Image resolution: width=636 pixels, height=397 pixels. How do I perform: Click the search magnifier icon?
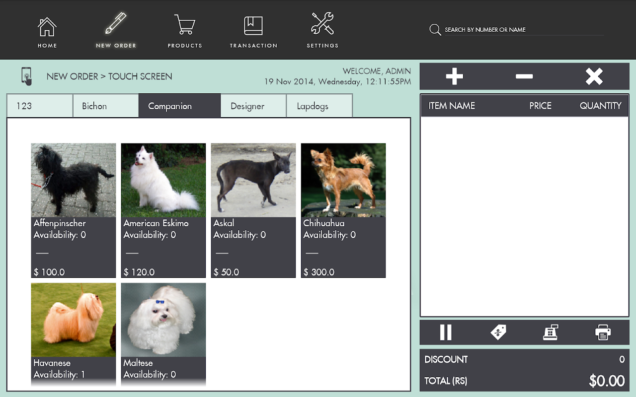pyautogui.click(x=435, y=30)
